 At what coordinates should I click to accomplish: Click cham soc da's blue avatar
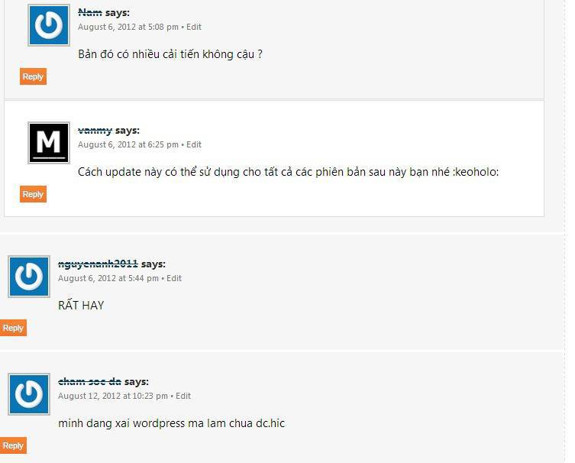pyautogui.click(x=29, y=394)
